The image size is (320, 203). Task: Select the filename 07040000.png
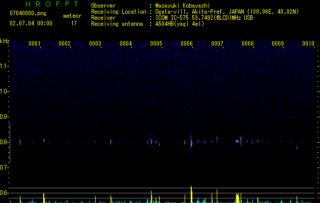(x=28, y=13)
